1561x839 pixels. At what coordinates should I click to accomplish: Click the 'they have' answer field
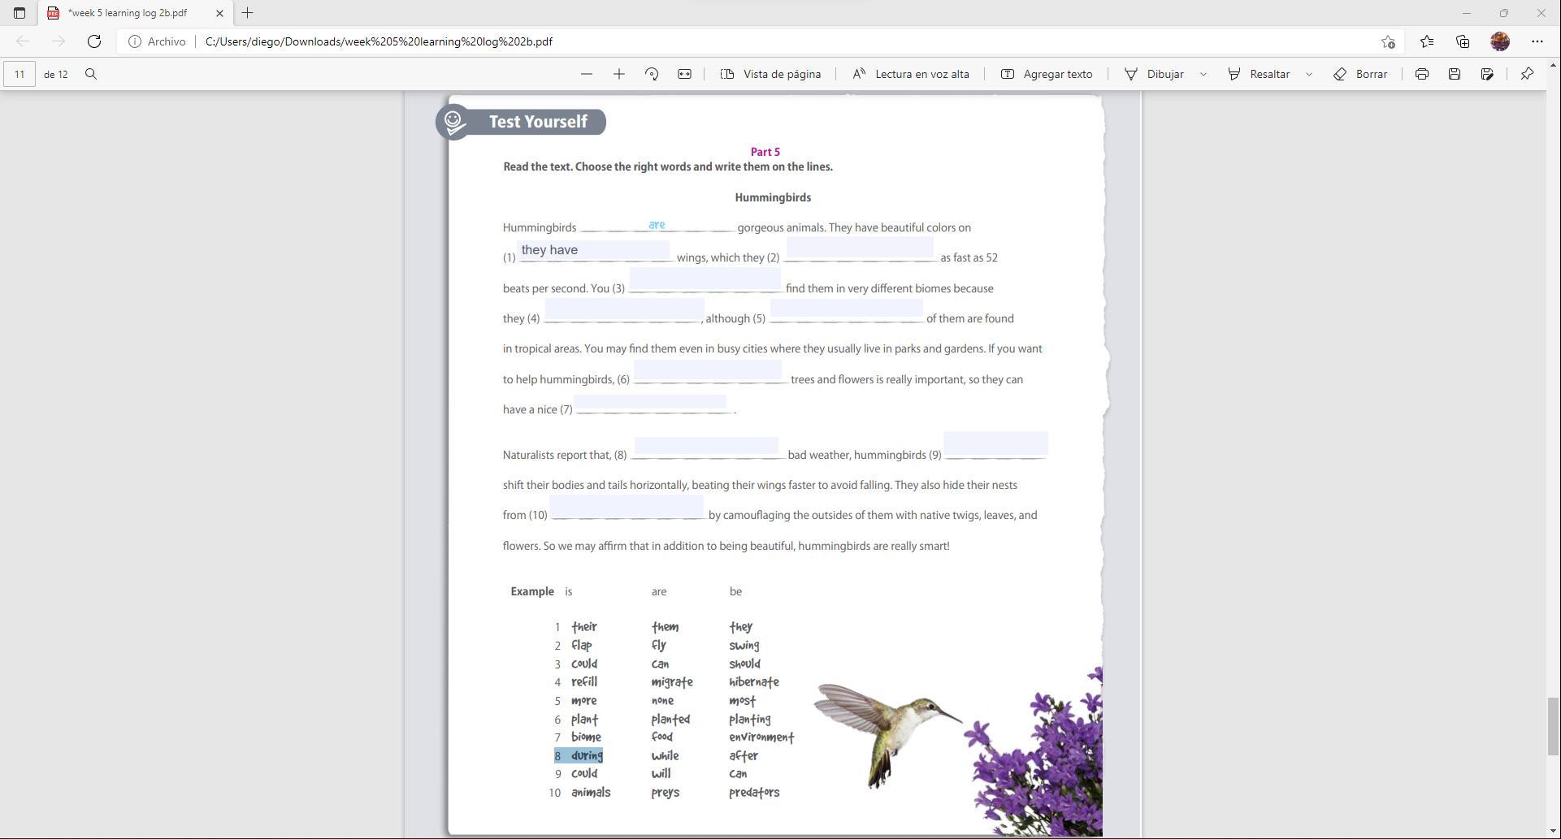593,250
